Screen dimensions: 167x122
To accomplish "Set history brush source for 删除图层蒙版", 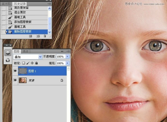I will click(4, 32).
